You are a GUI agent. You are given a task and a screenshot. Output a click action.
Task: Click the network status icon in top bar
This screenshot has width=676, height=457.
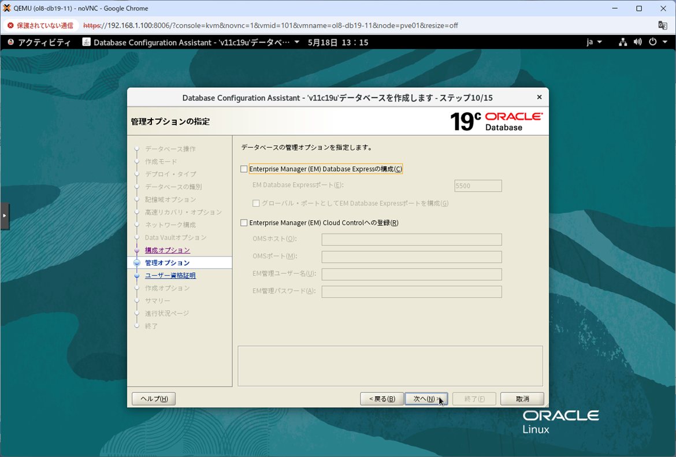pyautogui.click(x=622, y=42)
